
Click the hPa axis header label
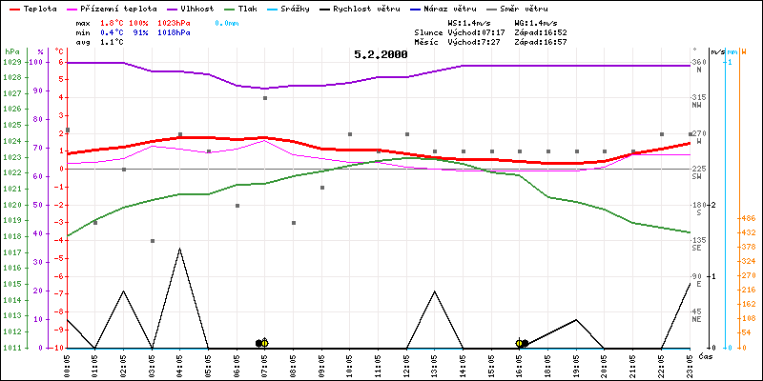pyautogui.click(x=10, y=51)
